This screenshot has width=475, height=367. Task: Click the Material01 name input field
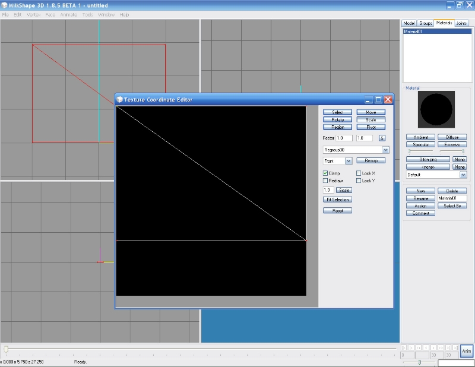click(452, 198)
